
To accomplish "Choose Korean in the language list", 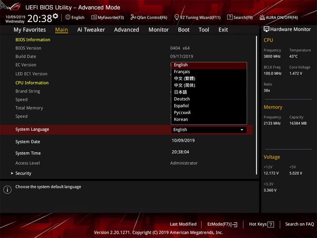I will point(209,119).
